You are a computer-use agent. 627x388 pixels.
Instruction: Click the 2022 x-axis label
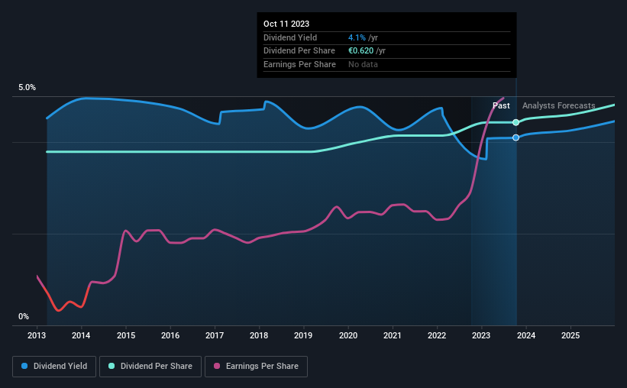[x=437, y=335]
